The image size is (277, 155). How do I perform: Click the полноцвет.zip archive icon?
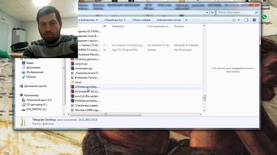click(x=72, y=68)
